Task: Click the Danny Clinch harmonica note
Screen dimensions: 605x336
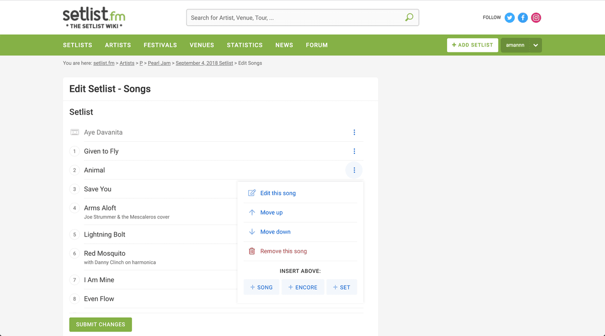Action: (120, 262)
